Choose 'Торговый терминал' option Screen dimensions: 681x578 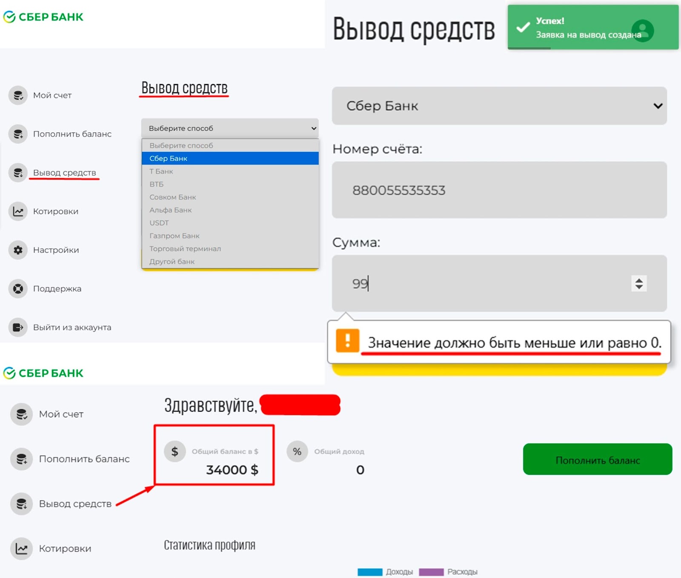230,249
